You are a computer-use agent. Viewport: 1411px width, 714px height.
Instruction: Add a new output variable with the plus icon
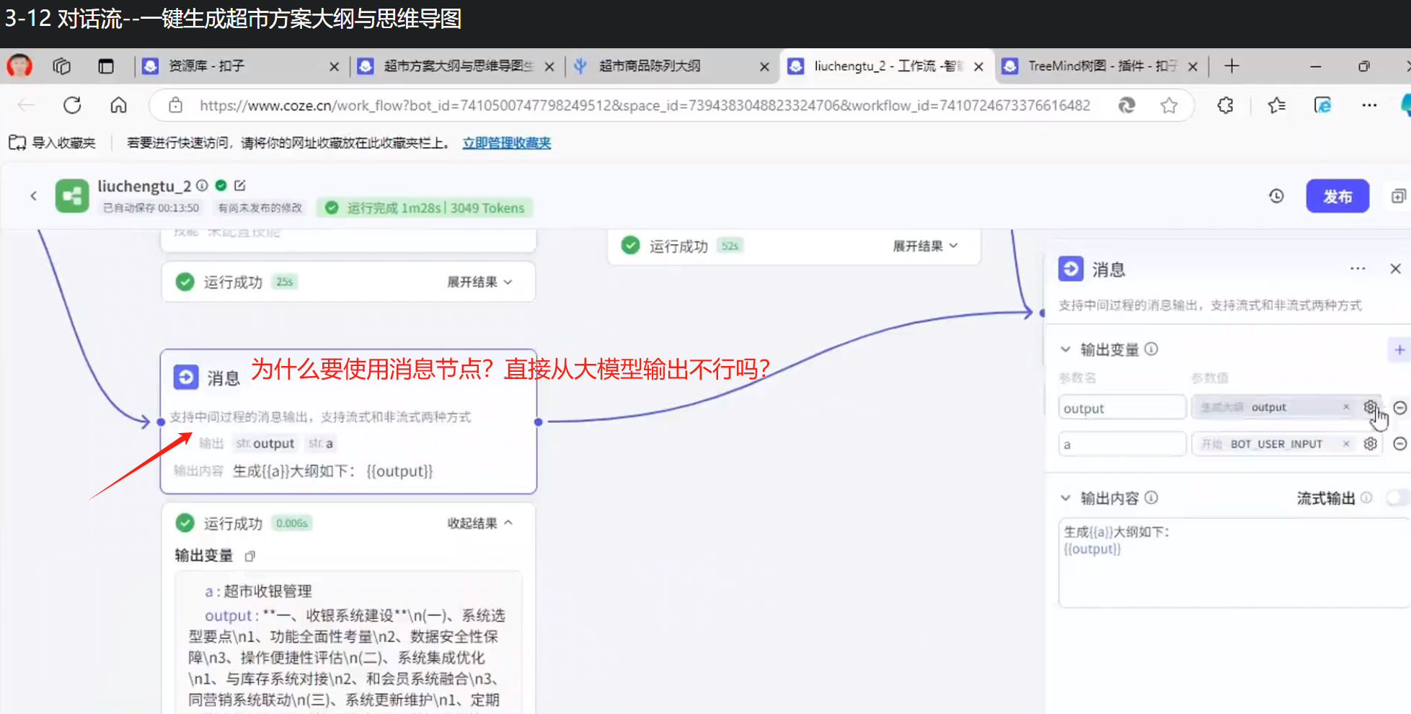[1399, 349]
